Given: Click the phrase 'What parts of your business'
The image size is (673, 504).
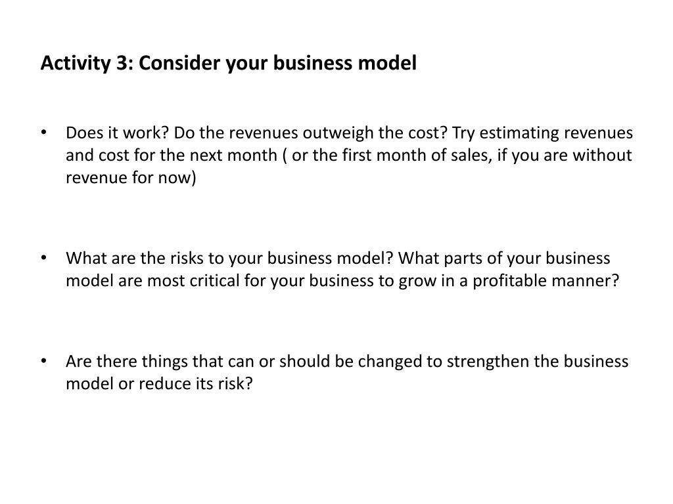Looking at the screenshot, I should click(504, 259).
